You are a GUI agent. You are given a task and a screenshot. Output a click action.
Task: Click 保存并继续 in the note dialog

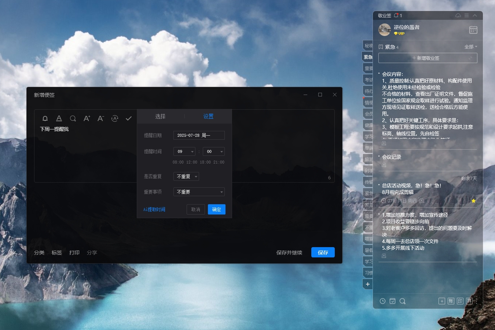point(289,253)
